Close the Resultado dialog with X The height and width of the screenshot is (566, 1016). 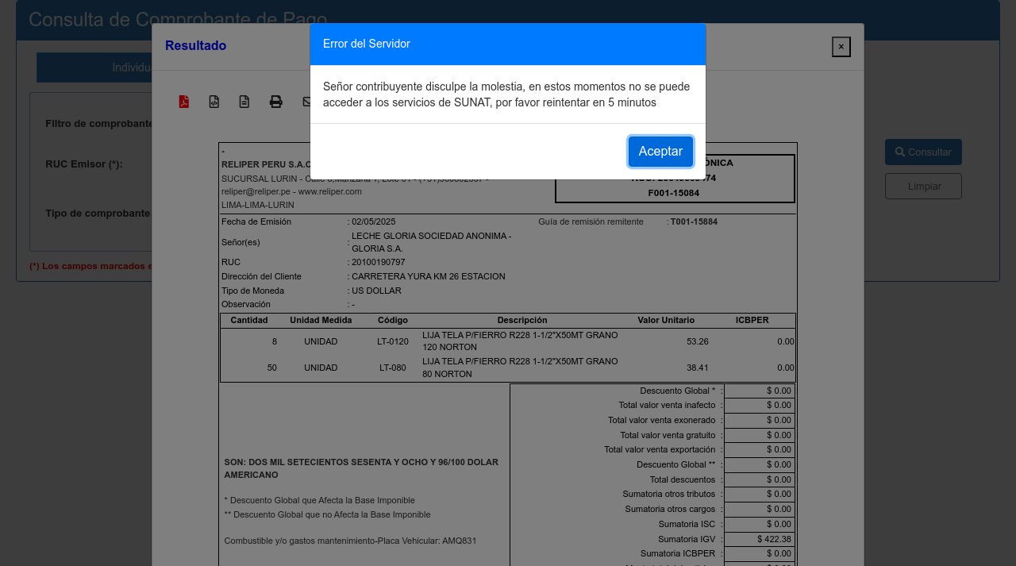click(841, 47)
